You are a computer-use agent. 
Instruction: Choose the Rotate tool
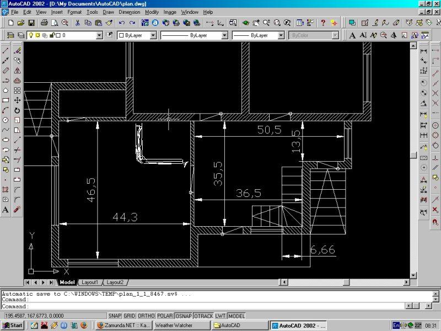point(17,110)
